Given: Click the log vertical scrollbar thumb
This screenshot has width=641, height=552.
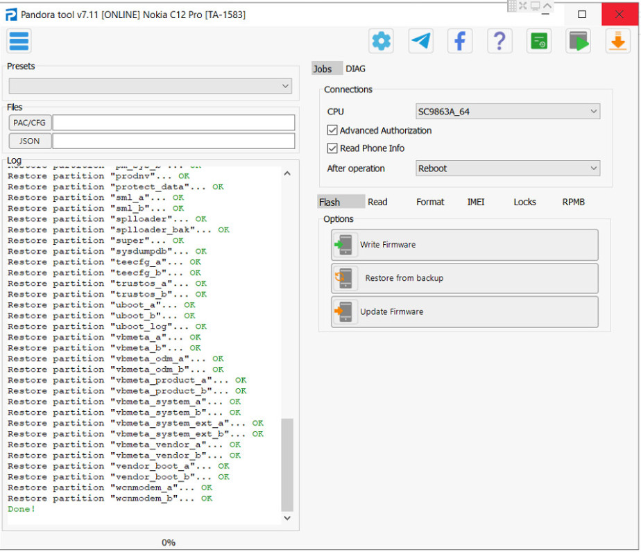Looking at the screenshot, I should tap(287, 465).
